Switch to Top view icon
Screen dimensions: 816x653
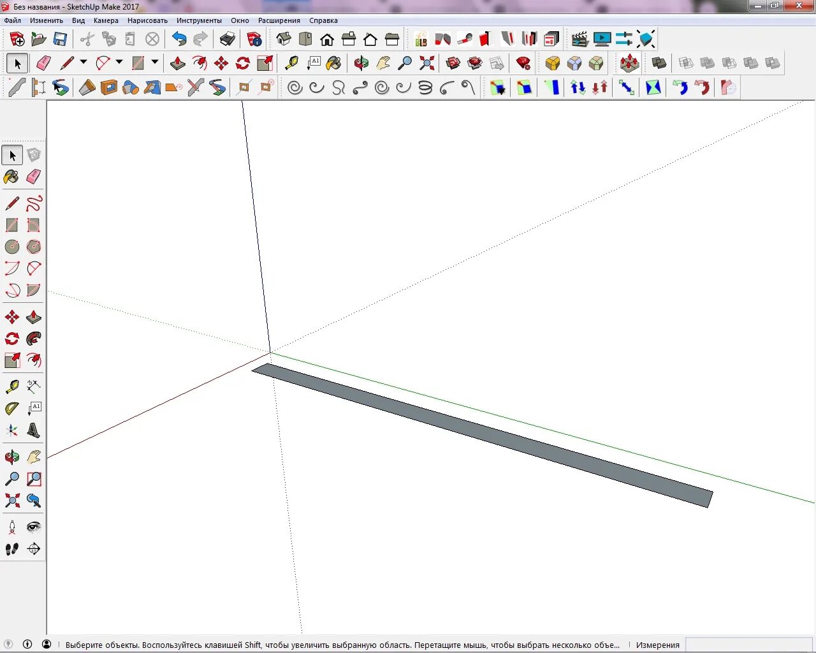pyautogui.click(x=305, y=40)
